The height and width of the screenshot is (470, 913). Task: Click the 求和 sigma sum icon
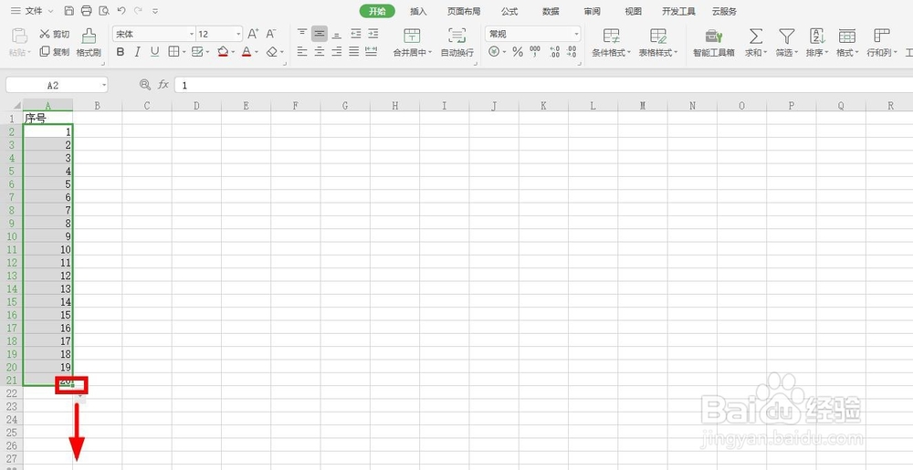click(x=755, y=37)
